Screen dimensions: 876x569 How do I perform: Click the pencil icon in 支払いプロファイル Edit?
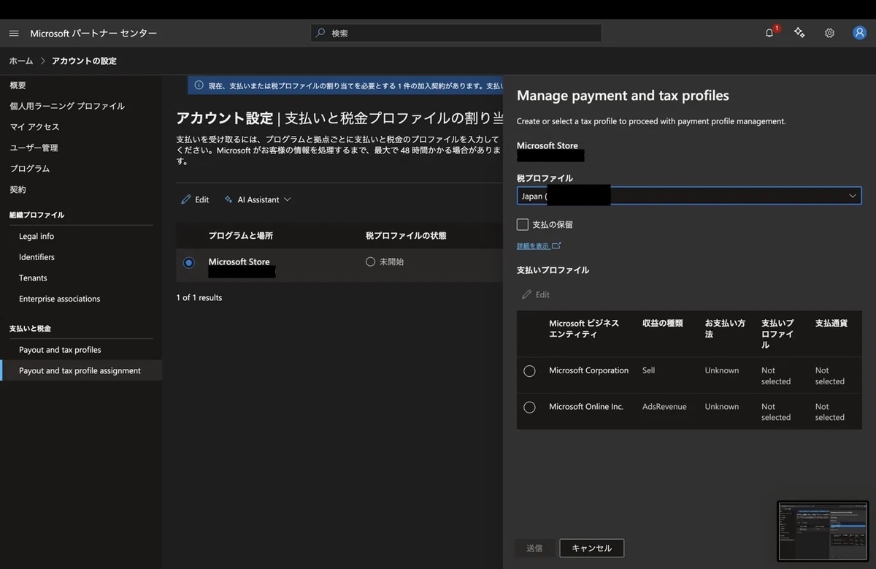pyautogui.click(x=527, y=294)
